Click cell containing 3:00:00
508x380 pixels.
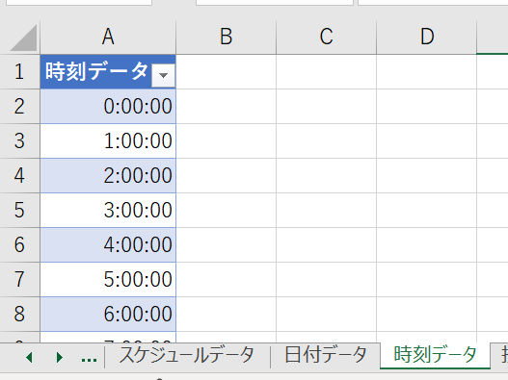(x=108, y=211)
